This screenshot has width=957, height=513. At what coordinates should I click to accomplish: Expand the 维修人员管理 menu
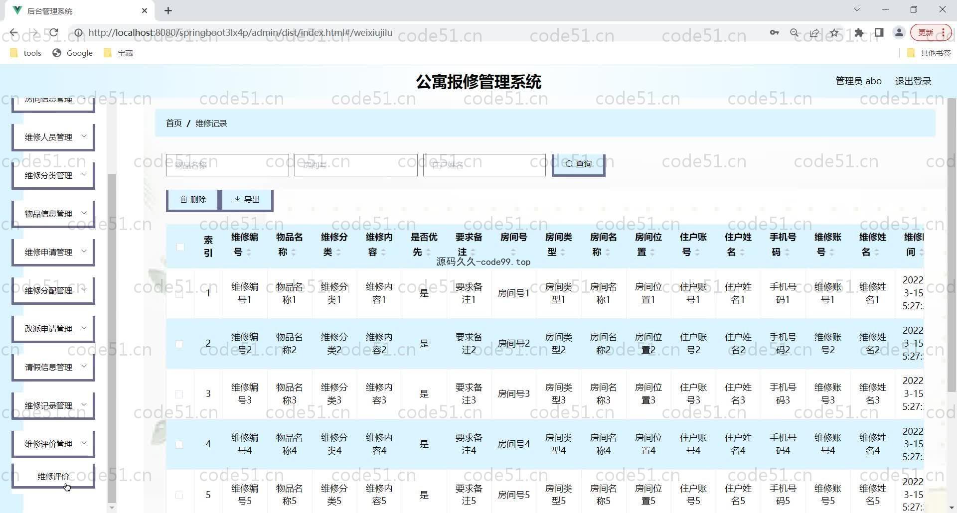(53, 137)
